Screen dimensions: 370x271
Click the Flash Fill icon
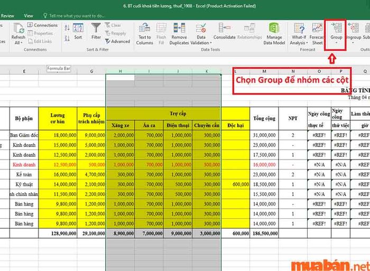[161, 28]
